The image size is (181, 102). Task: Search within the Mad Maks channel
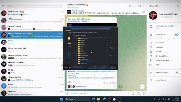[x=130, y=6]
